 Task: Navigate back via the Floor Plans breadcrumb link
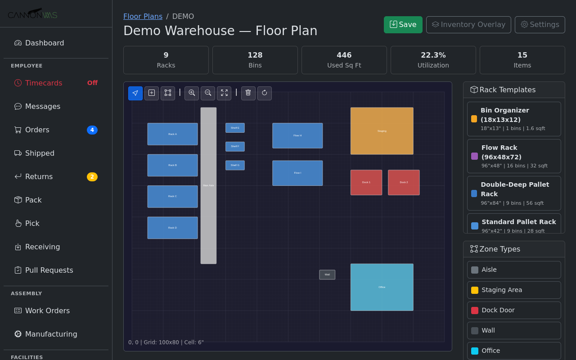[143, 16]
